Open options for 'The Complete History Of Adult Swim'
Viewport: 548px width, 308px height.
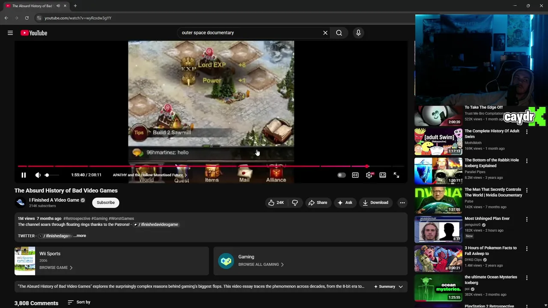(x=527, y=132)
